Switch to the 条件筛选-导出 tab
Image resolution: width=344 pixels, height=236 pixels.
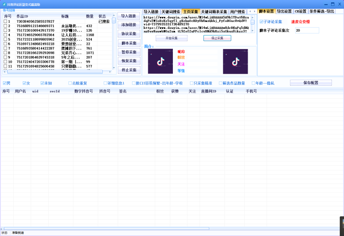[x=322, y=11]
